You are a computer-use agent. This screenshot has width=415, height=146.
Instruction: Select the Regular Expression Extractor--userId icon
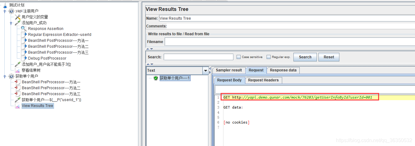(24, 35)
